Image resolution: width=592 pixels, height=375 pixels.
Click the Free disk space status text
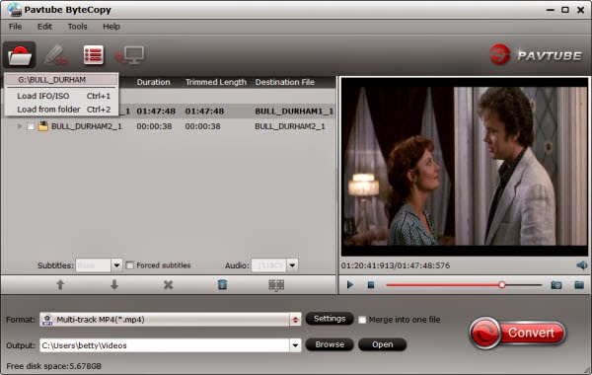click(x=53, y=366)
